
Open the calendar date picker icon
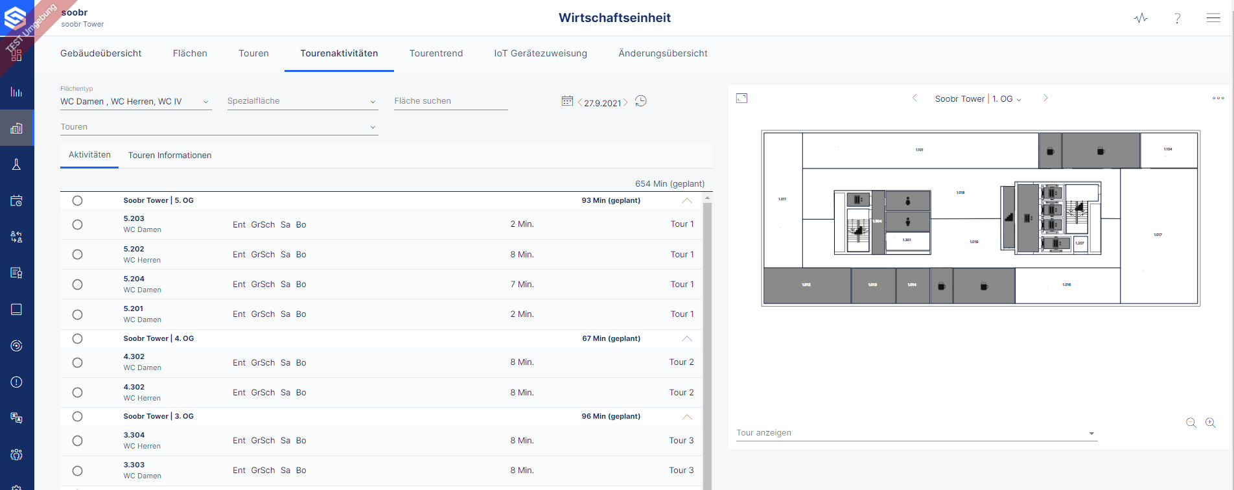click(x=567, y=101)
